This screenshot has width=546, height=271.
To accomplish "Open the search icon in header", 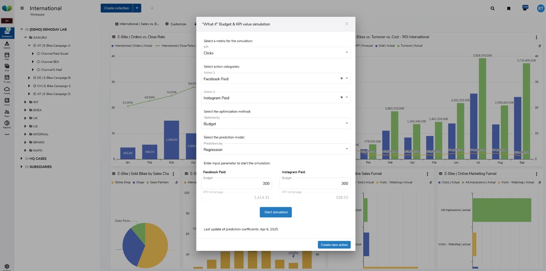I will 492,8.
